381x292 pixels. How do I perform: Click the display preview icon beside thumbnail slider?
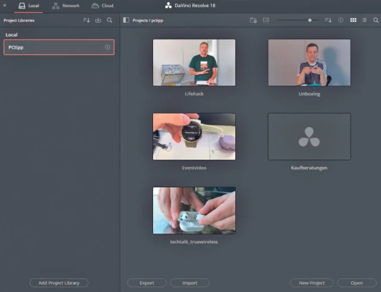tap(266, 20)
